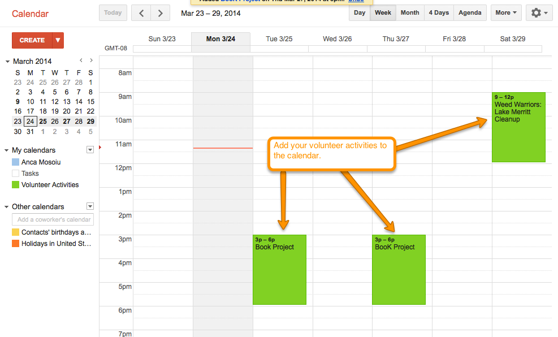The image size is (558, 337).
Task: Switch to Day view
Action: tap(360, 13)
